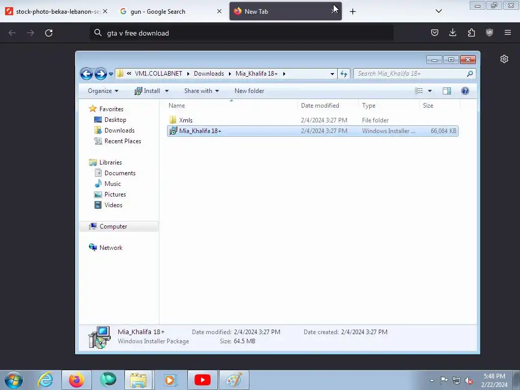Click the Explorer Back arrow button

tap(86, 74)
